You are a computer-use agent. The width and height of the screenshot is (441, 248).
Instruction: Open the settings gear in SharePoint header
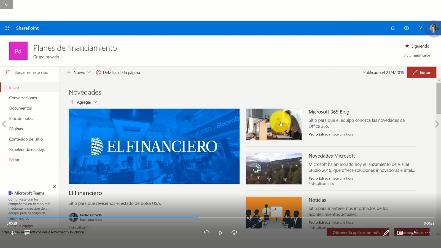click(x=407, y=28)
